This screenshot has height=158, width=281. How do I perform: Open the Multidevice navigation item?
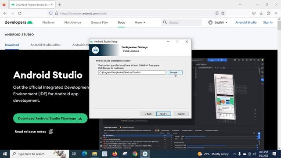pyautogui.click(x=72, y=22)
